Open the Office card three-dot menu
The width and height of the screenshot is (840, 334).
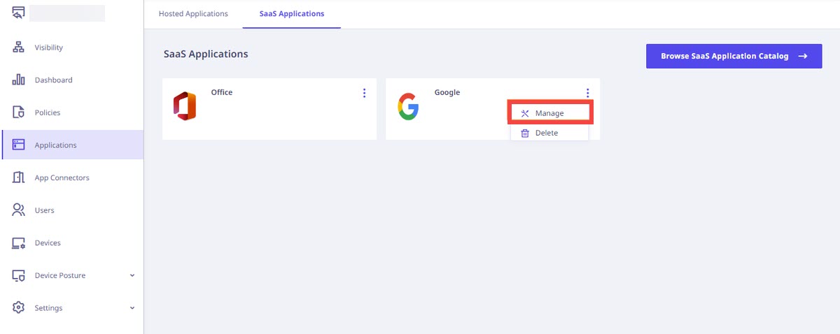point(364,93)
